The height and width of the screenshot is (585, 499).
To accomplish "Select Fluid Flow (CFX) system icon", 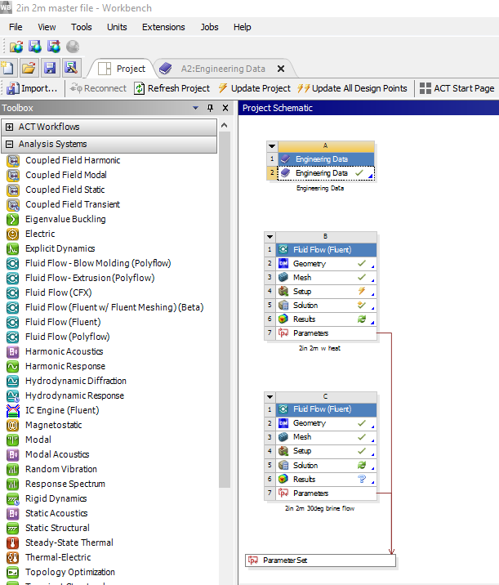I will point(13,292).
